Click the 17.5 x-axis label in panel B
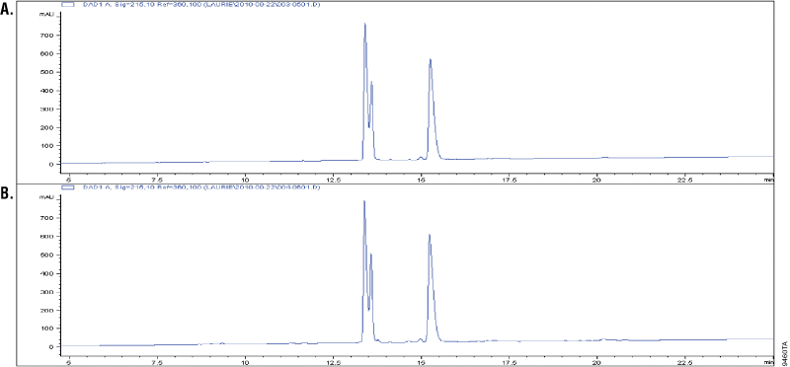Viewport: 790px width, 367px height. click(509, 361)
